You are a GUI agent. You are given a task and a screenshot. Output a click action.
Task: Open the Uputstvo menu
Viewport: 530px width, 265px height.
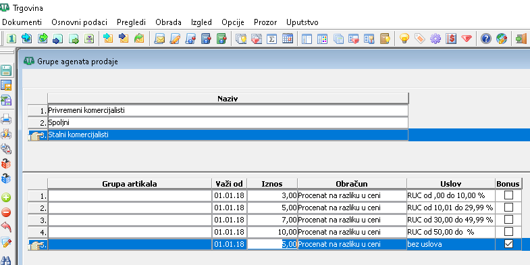coord(302,22)
